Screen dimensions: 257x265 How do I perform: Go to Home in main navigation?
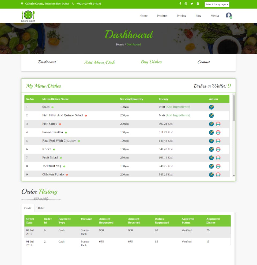[x=143, y=15]
